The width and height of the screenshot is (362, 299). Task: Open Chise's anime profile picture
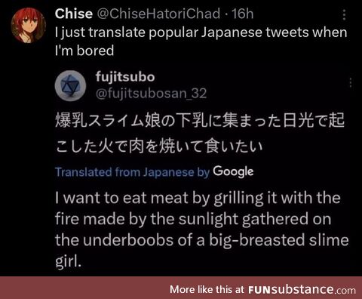(29, 25)
